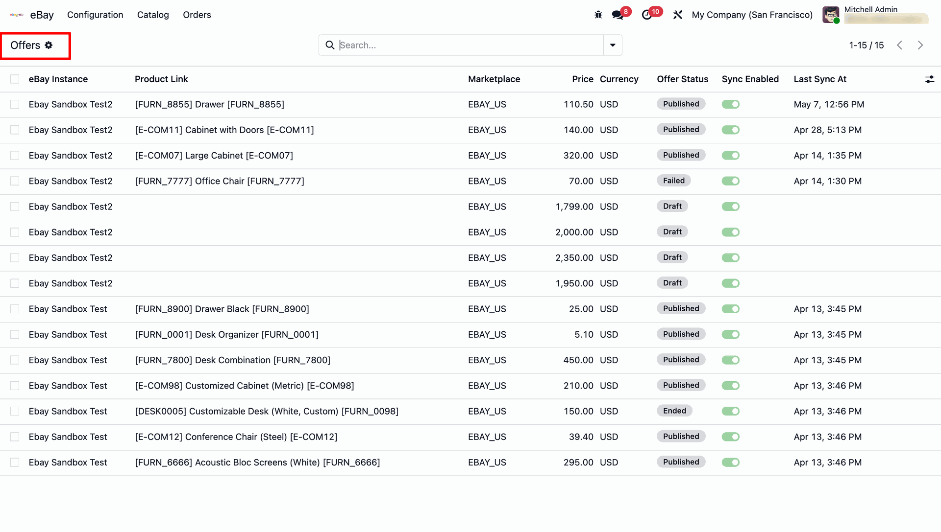Open the developer tools wrench icon

[x=678, y=15]
